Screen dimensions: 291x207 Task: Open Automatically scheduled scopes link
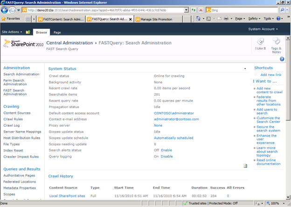click(173, 138)
